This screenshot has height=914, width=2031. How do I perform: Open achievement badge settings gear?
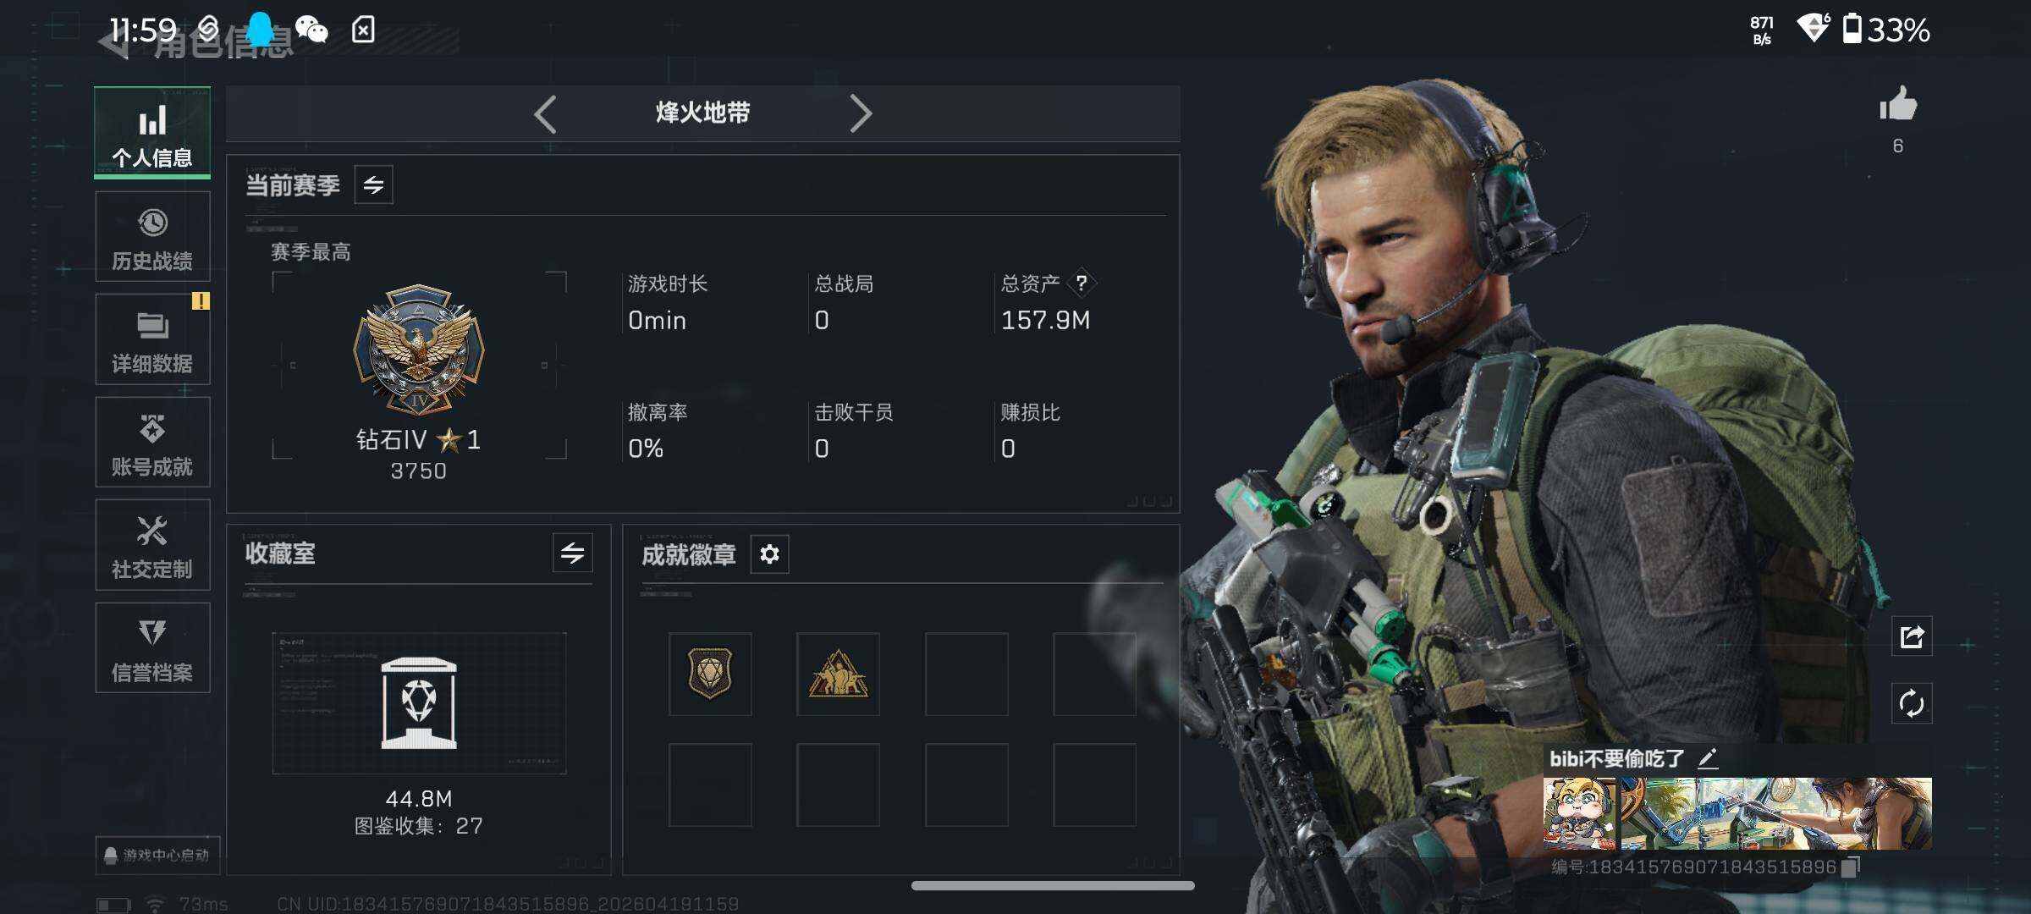(x=769, y=554)
